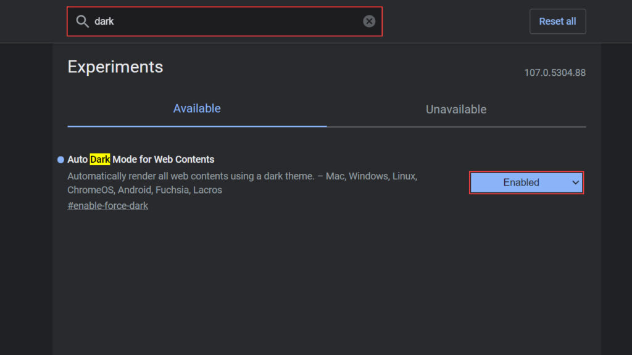Click the chevron arrow on Enabled dropdown
Image resolution: width=632 pixels, height=355 pixels.
coord(575,182)
